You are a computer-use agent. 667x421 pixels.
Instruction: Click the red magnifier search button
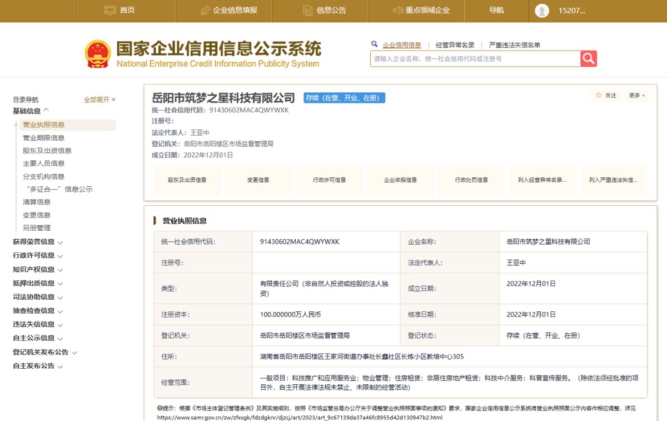(589, 58)
